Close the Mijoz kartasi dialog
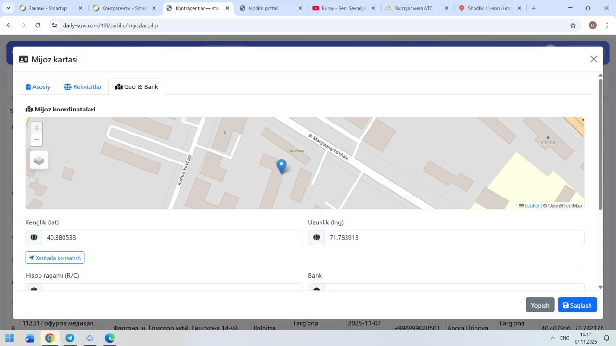 (593, 59)
